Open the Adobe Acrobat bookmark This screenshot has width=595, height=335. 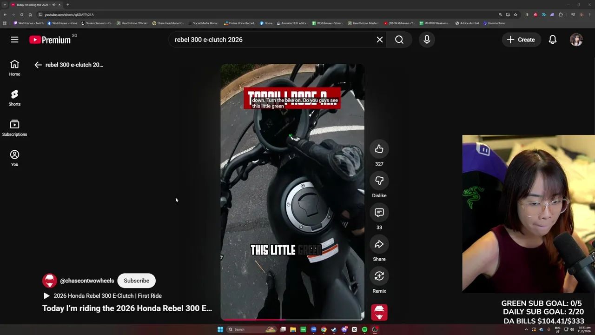tap(467, 23)
